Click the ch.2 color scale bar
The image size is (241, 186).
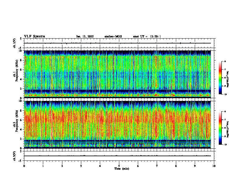pos(220,128)
